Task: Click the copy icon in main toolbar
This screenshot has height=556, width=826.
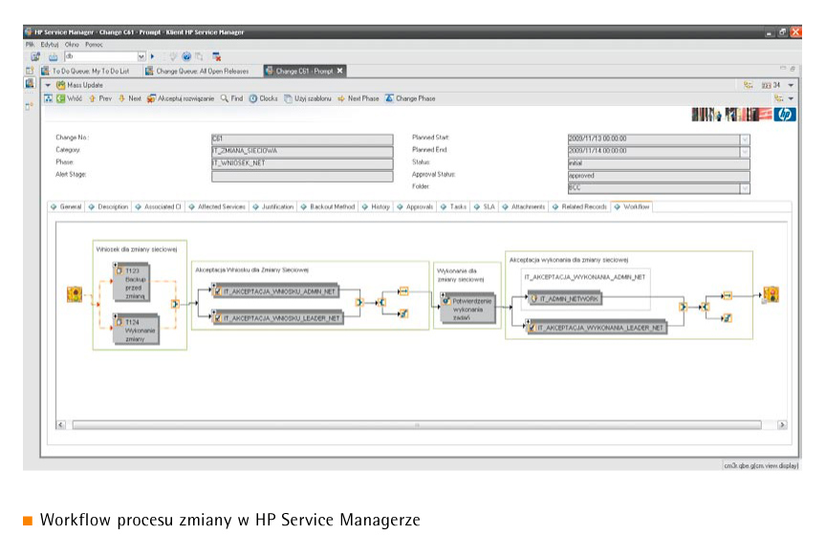Action: click(x=199, y=56)
